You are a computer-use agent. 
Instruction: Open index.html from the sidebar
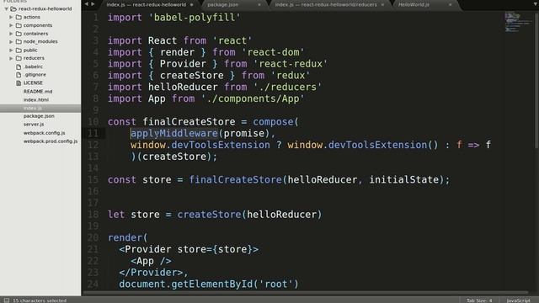coord(36,99)
